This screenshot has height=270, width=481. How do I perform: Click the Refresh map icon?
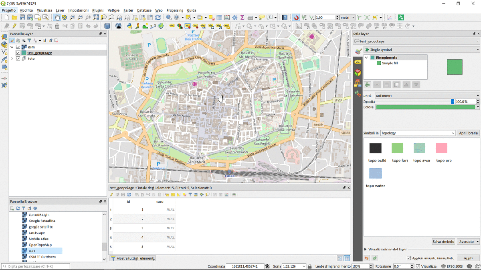158,18
